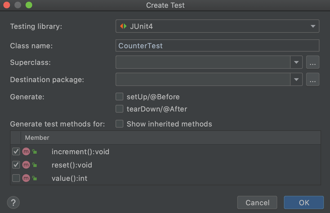
Task: Cancel the Create Test dialog
Action: click(x=257, y=202)
